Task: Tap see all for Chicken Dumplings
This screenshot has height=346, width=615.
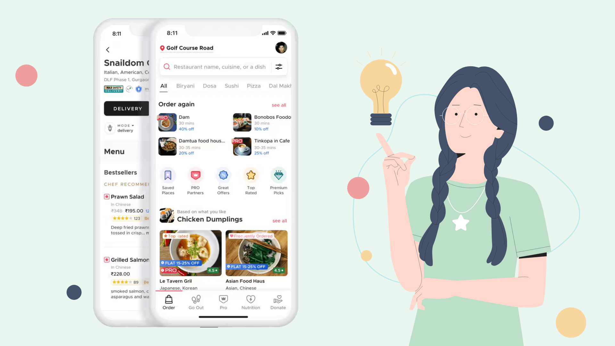Action: [279, 220]
